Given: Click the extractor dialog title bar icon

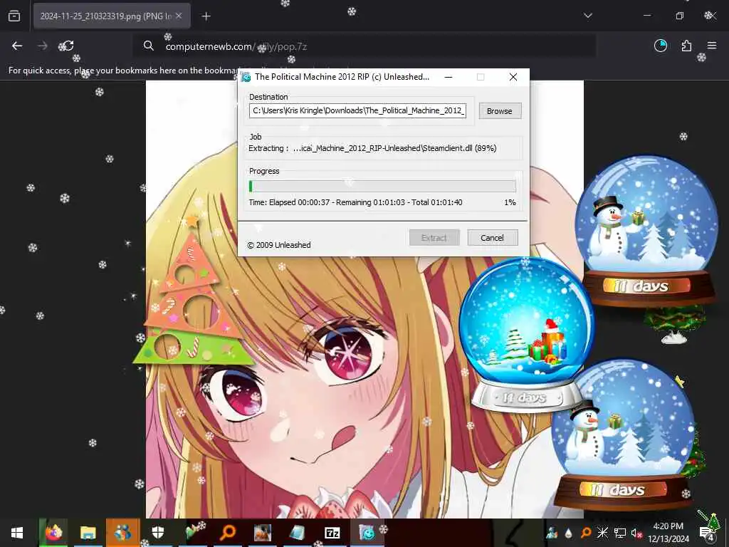Looking at the screenshot, I should click(246, 77).
